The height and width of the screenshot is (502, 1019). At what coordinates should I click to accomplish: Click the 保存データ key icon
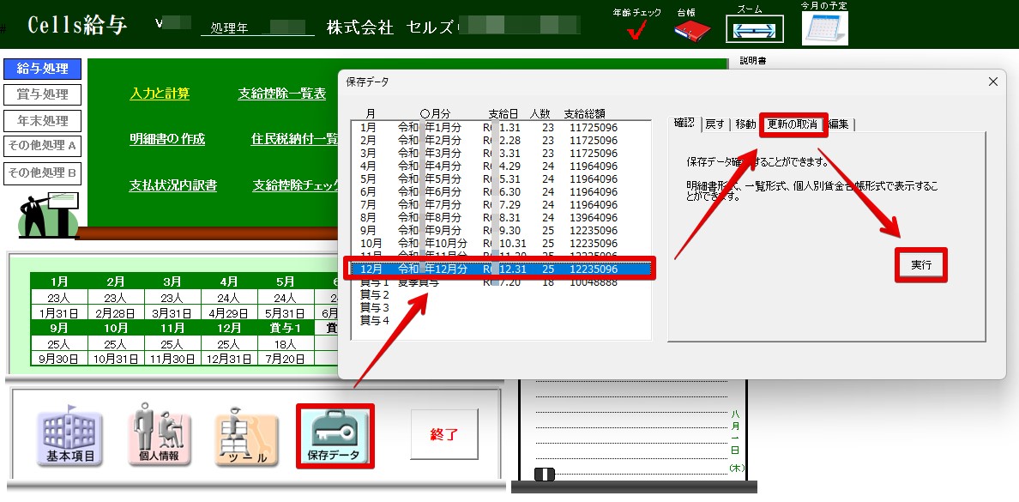pos(337,435)
